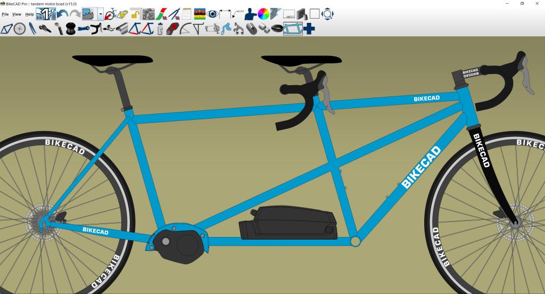The height and width of the screenshot is (294, 545).
Task: Click the BIKECAD decal on the chainstay
Action: (95, 231)
